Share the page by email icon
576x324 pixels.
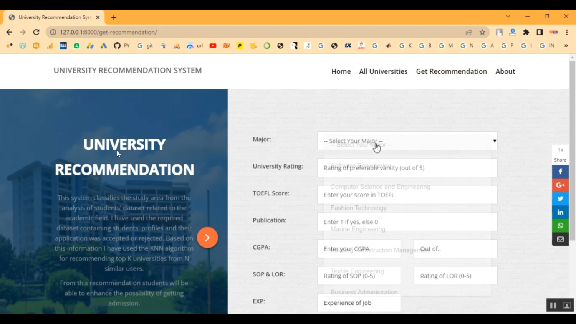[x=560, y=239]
